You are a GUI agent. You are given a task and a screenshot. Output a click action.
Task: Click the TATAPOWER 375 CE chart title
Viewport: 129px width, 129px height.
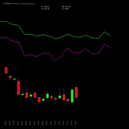[19, 4]
